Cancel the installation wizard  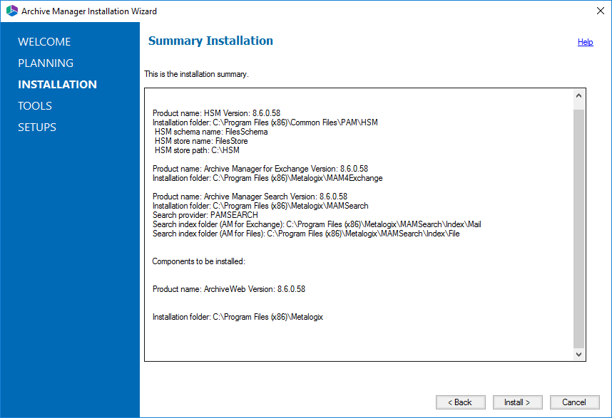(574, 402)
